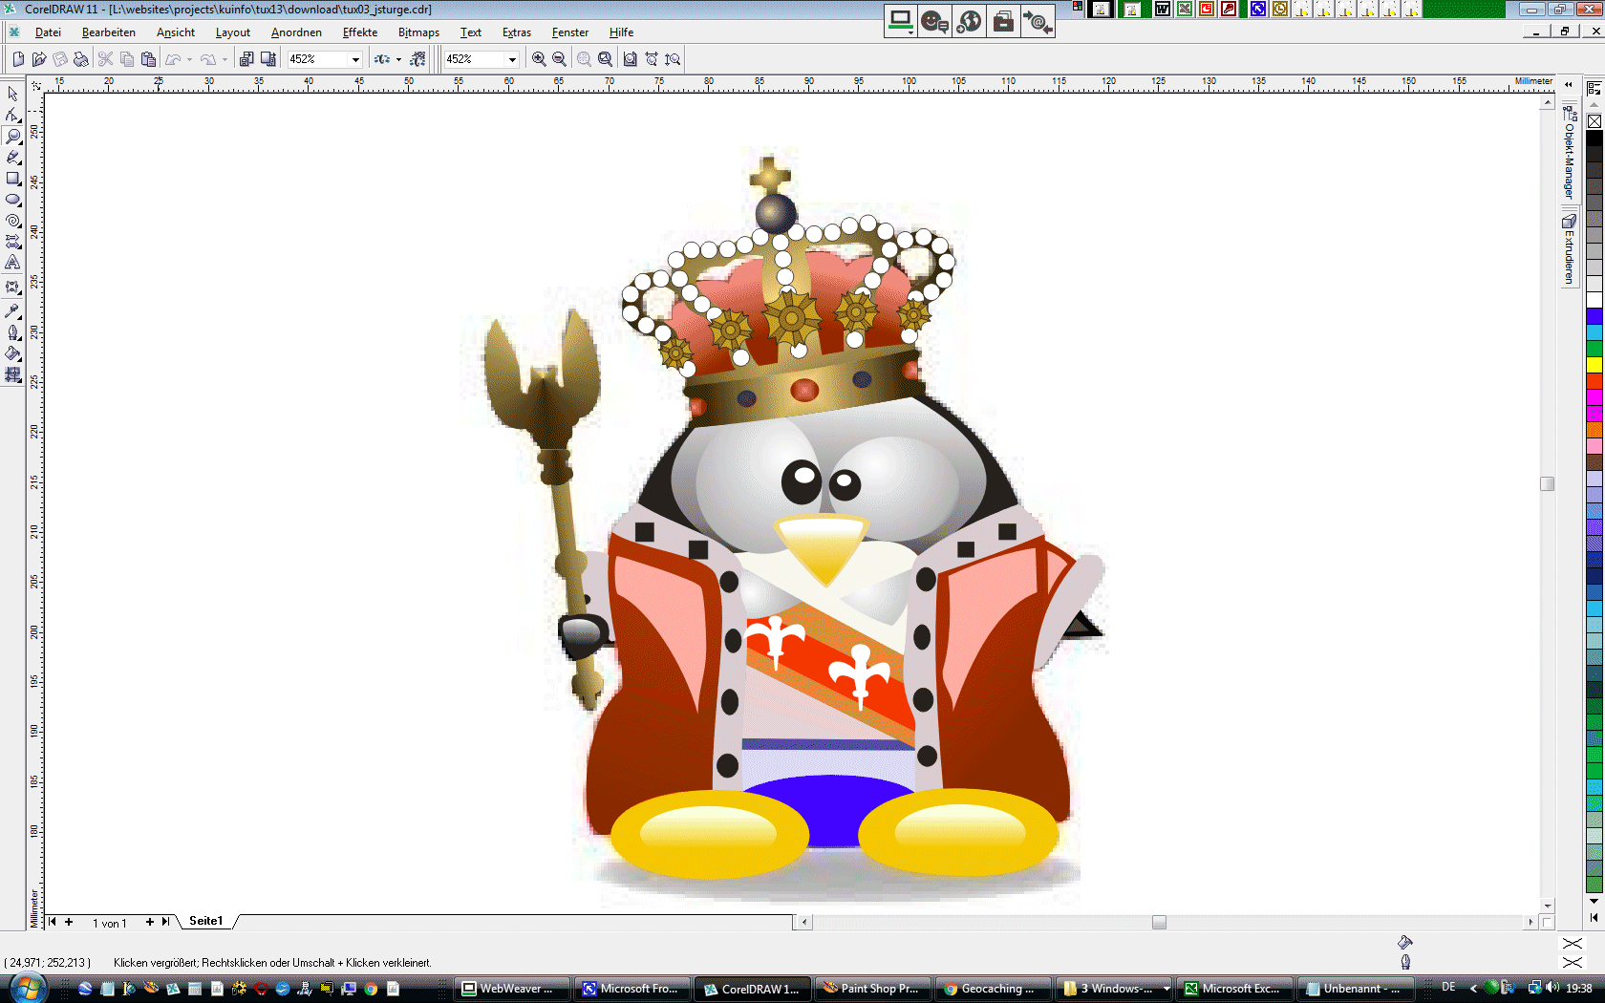Select the Basic Shapes arrows tool
Screen dimensions: 1605x1003
point(12,242)
